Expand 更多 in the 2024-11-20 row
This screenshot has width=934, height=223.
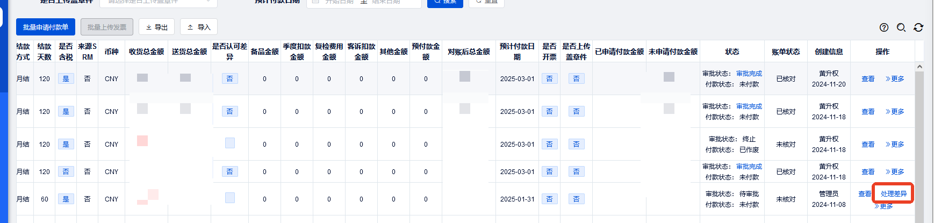pyautogui.click(x=895, y=79)
